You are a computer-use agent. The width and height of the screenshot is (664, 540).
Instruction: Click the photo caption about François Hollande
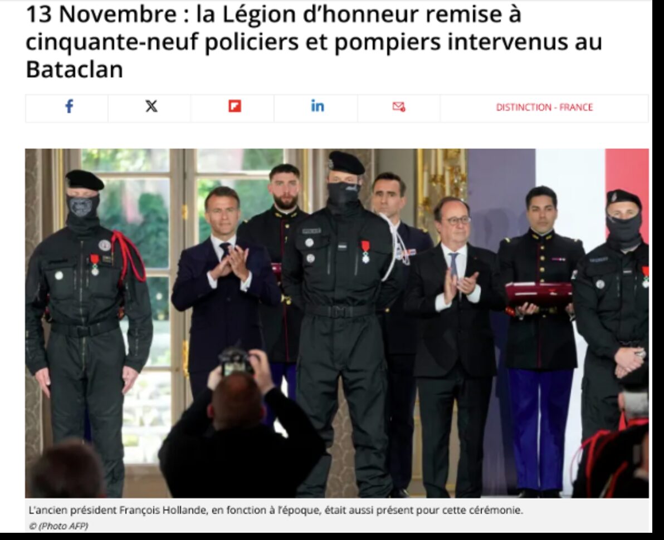[x=276, y=510]
